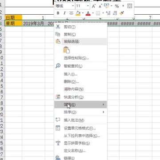Click the row 3 header
Image resolution: width=160 pixels, height=160 pixels.
[x=2, y=18]
